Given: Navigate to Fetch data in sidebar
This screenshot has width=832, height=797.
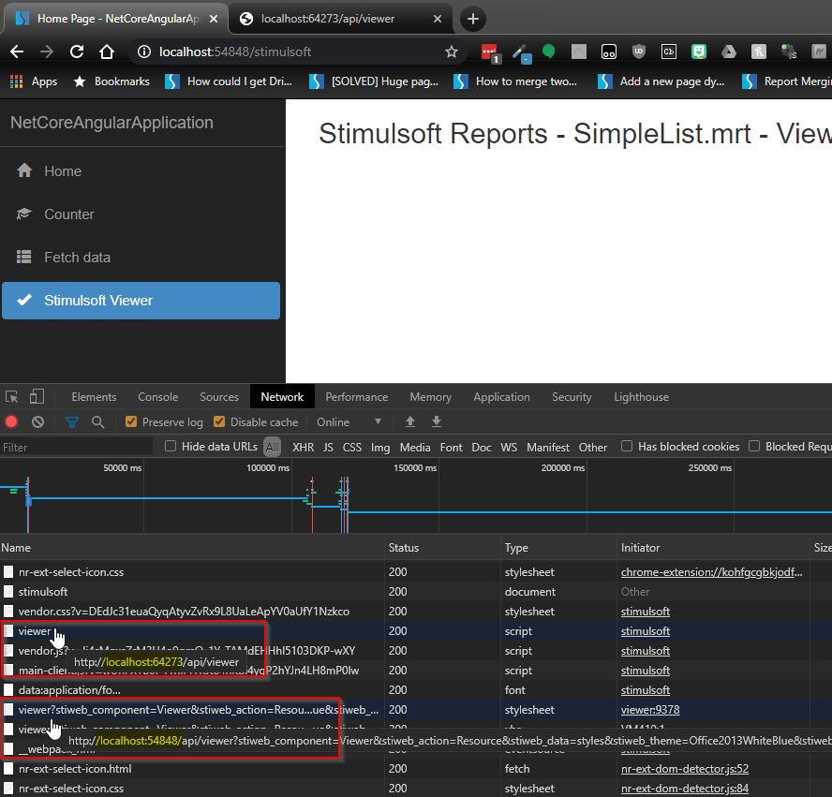Looking at the screenshot, I should coord(141,258).
